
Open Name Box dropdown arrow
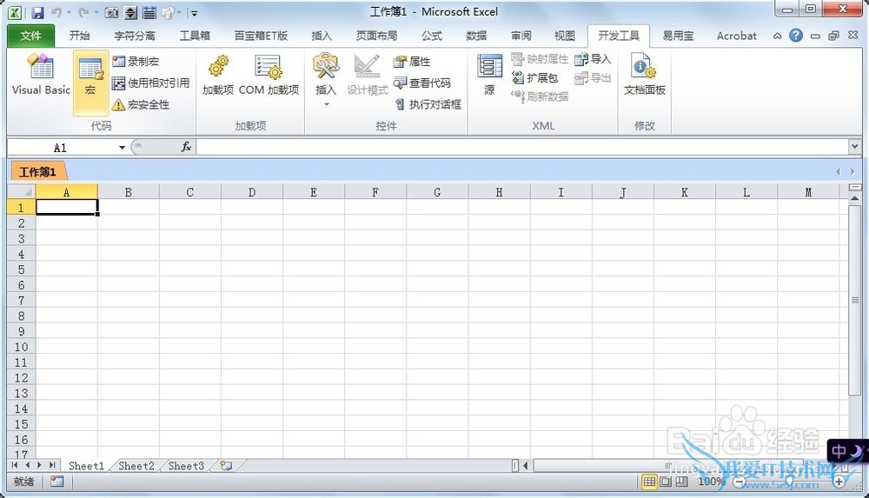(122, 148)
